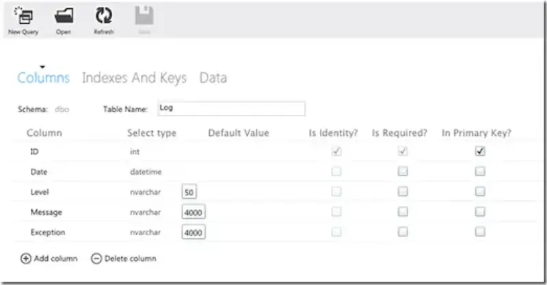The image size is (547, 285).
Task: Toggle In Primary Key for ID column
Action: click(480, 152)
